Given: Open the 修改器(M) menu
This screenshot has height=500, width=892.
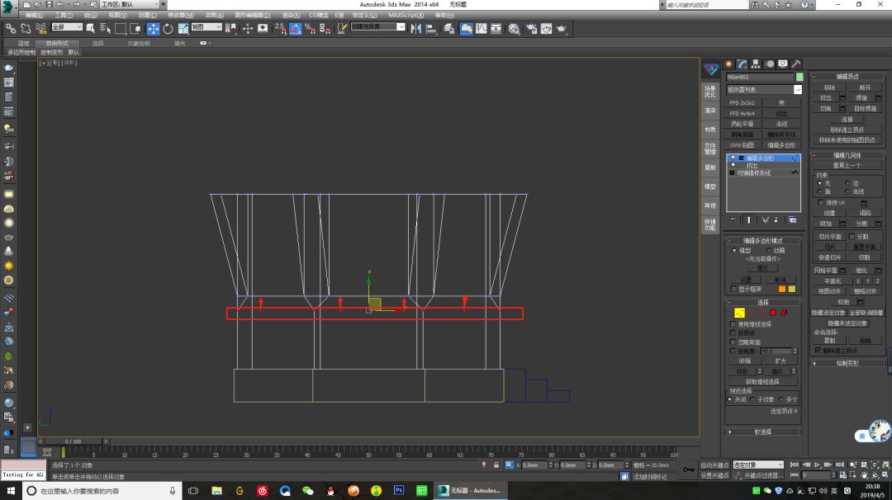Looking at the screenshot, I should (181, 16).
